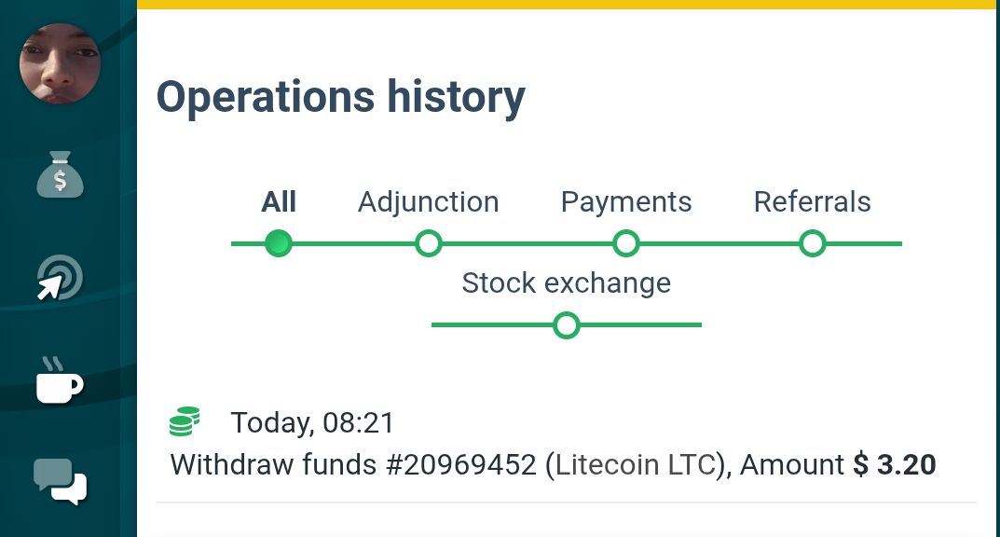
Task: Switch to the All filter label
Action: click(x=279, y=202)
